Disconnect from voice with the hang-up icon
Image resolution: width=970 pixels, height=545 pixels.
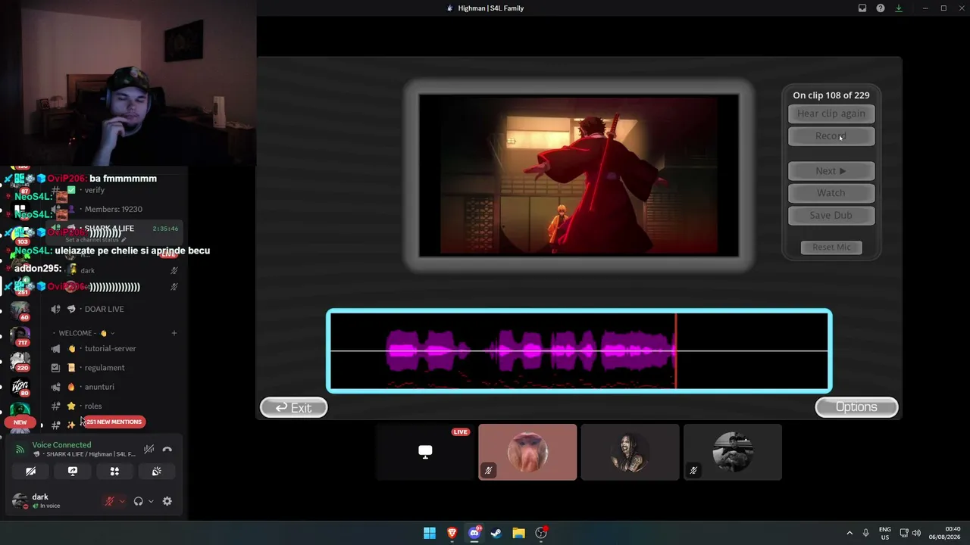(x=167, y=450)
